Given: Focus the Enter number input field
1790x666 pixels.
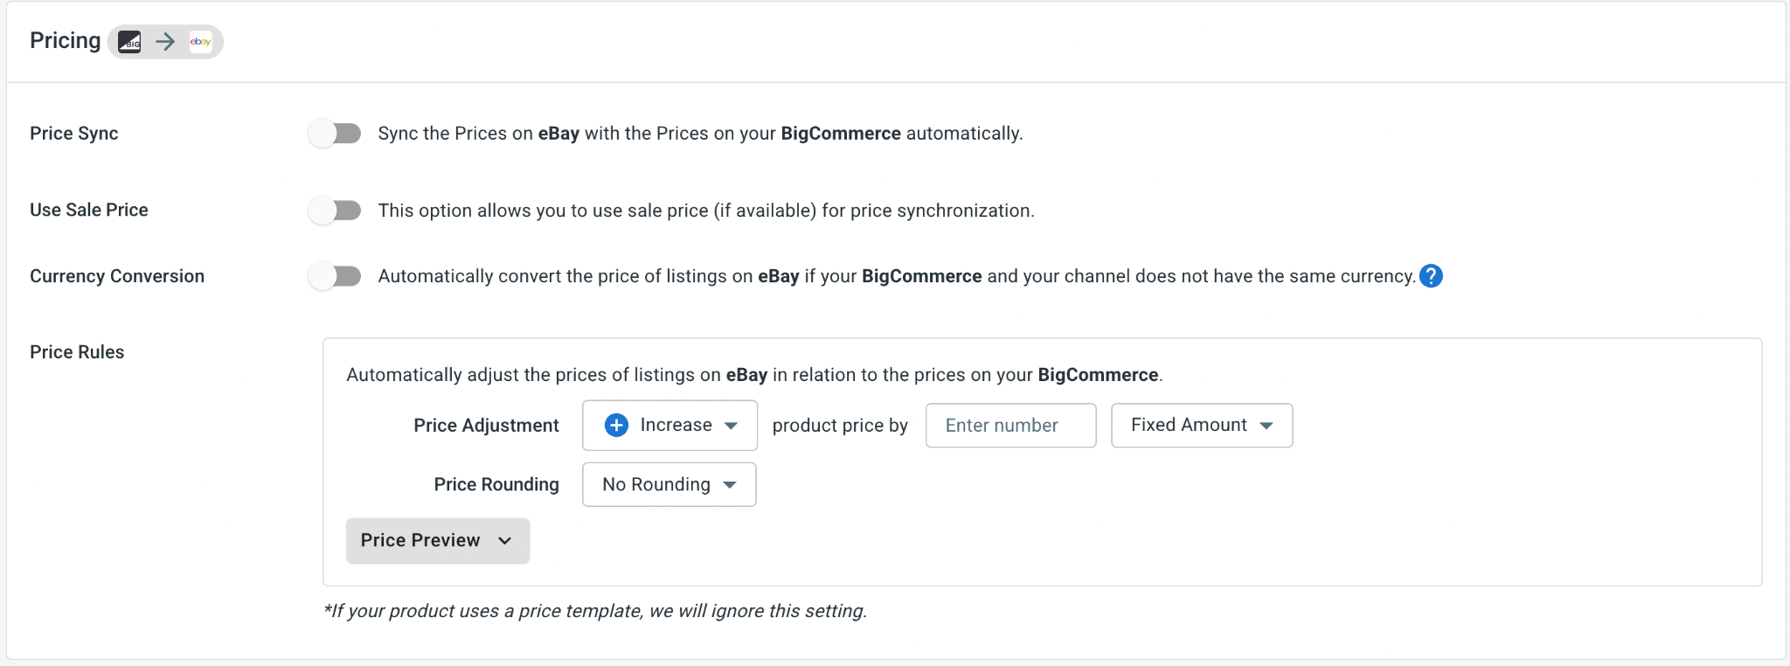Looking at the screenshot, I should pyautogui.click(x=1010, y=426).
